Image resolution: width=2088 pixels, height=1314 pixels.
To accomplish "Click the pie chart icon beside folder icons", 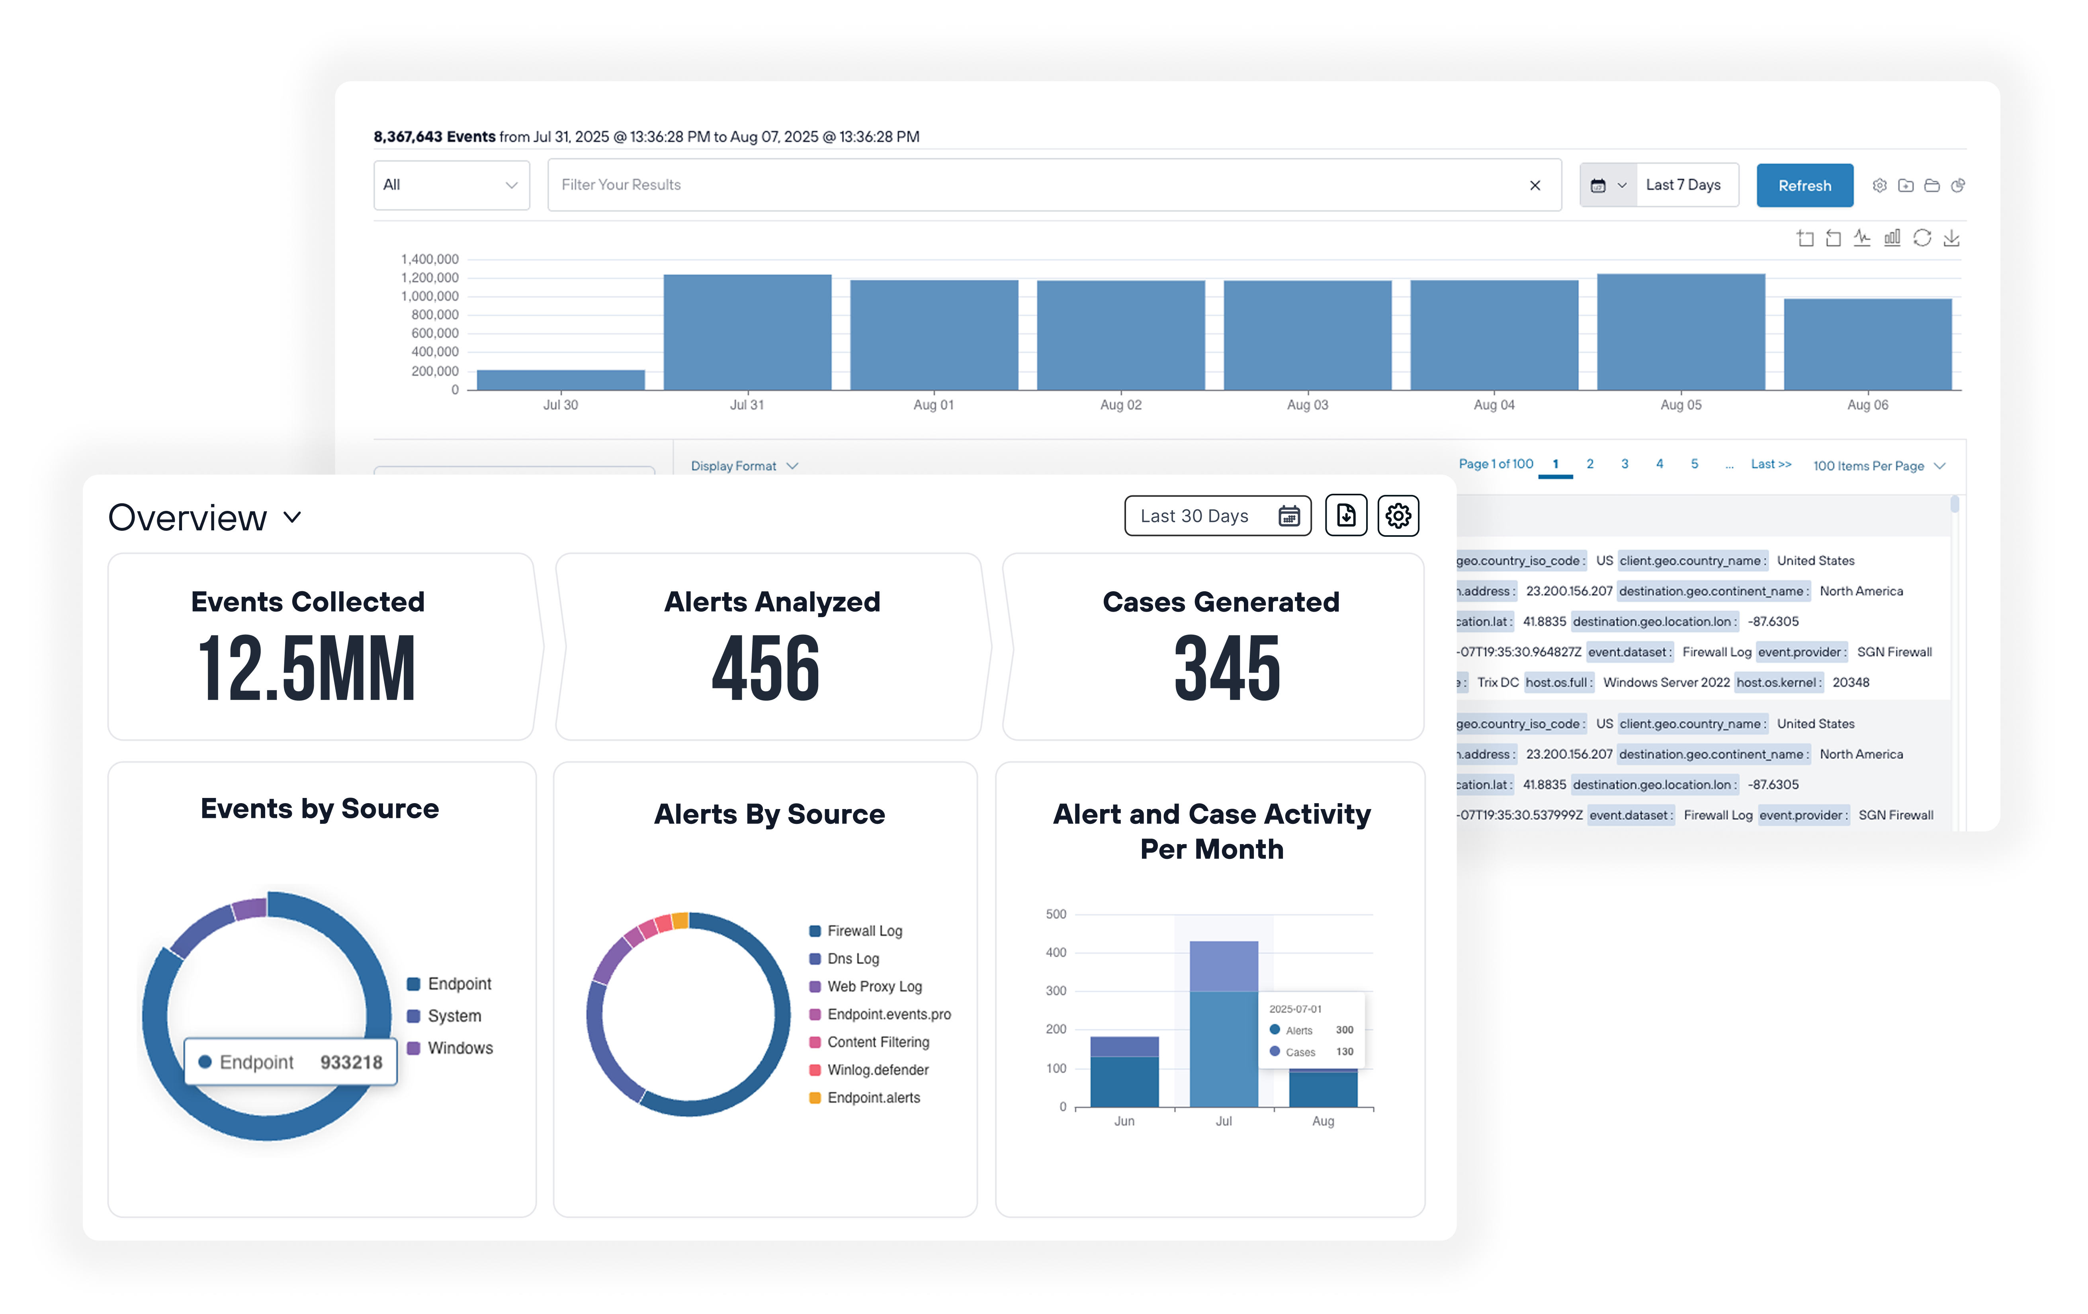I will [1957, 185].
